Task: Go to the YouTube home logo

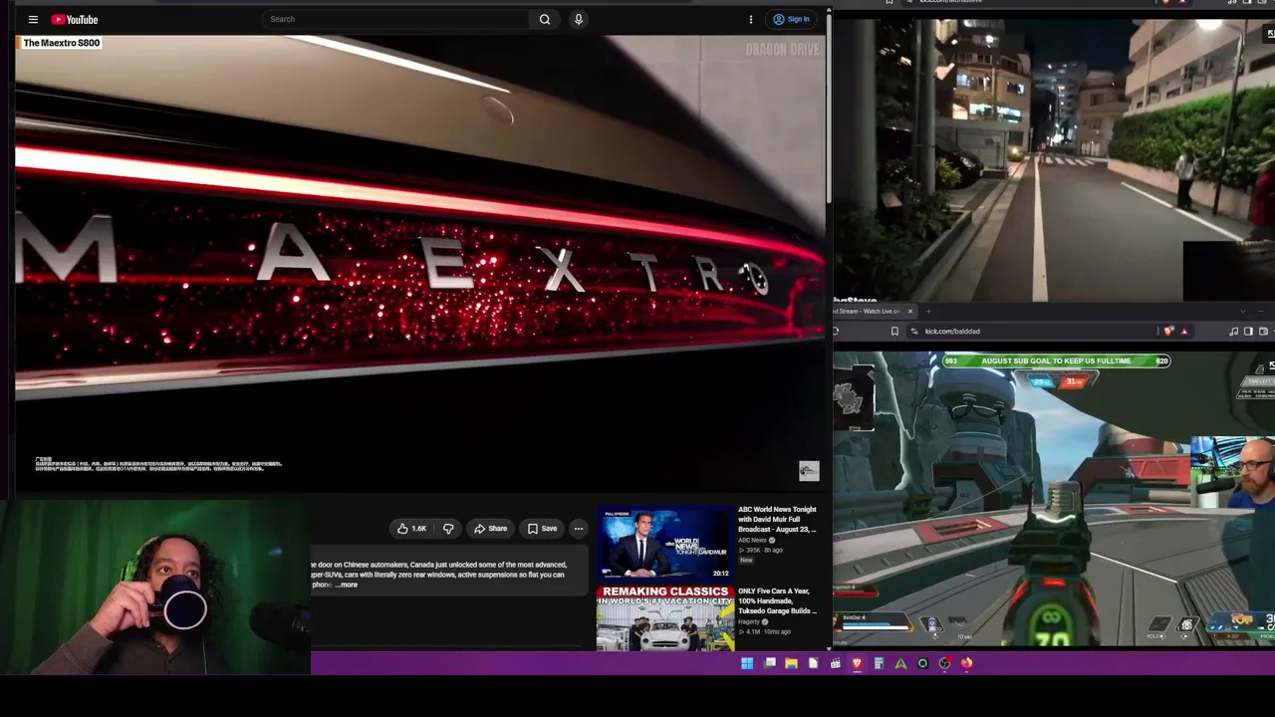Action: (x=75, y=19)
